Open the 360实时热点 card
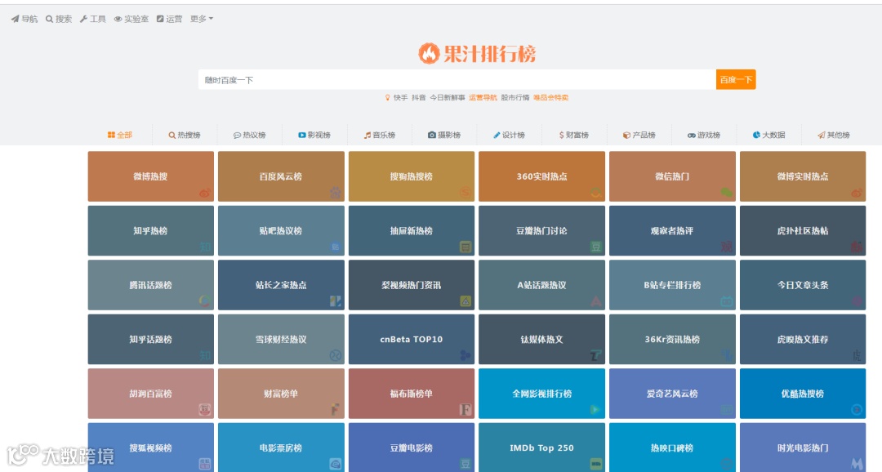The image size is (882, 472). (x=541, y=176)
